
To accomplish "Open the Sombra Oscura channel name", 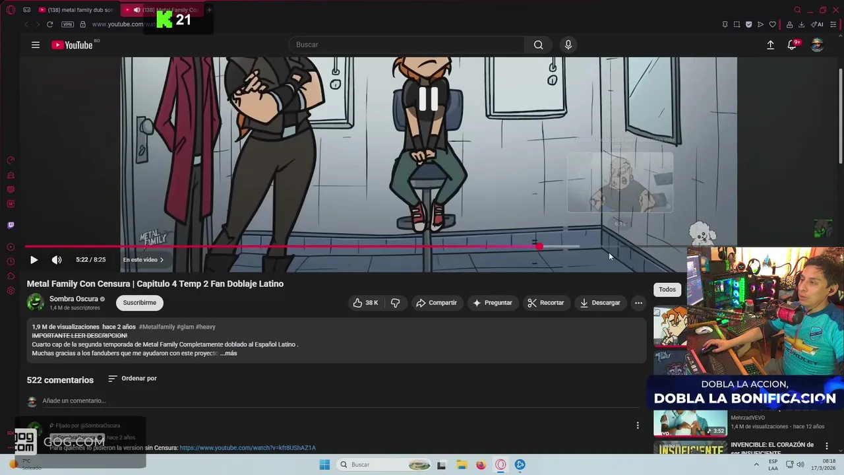I will click(x=73, y=299).
